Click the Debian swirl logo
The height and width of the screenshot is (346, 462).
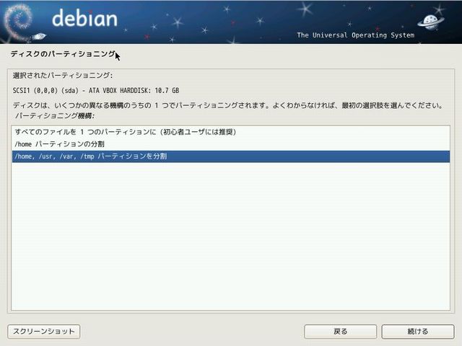point(14,20)
